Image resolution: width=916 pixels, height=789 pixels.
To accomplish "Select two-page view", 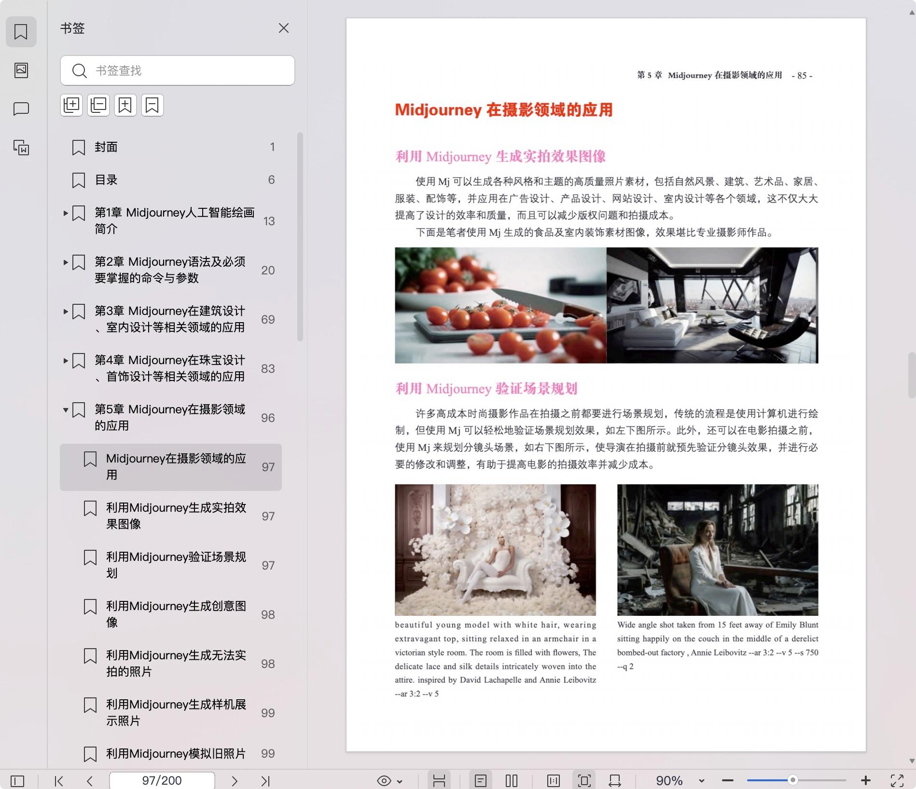I will (512, 781).
